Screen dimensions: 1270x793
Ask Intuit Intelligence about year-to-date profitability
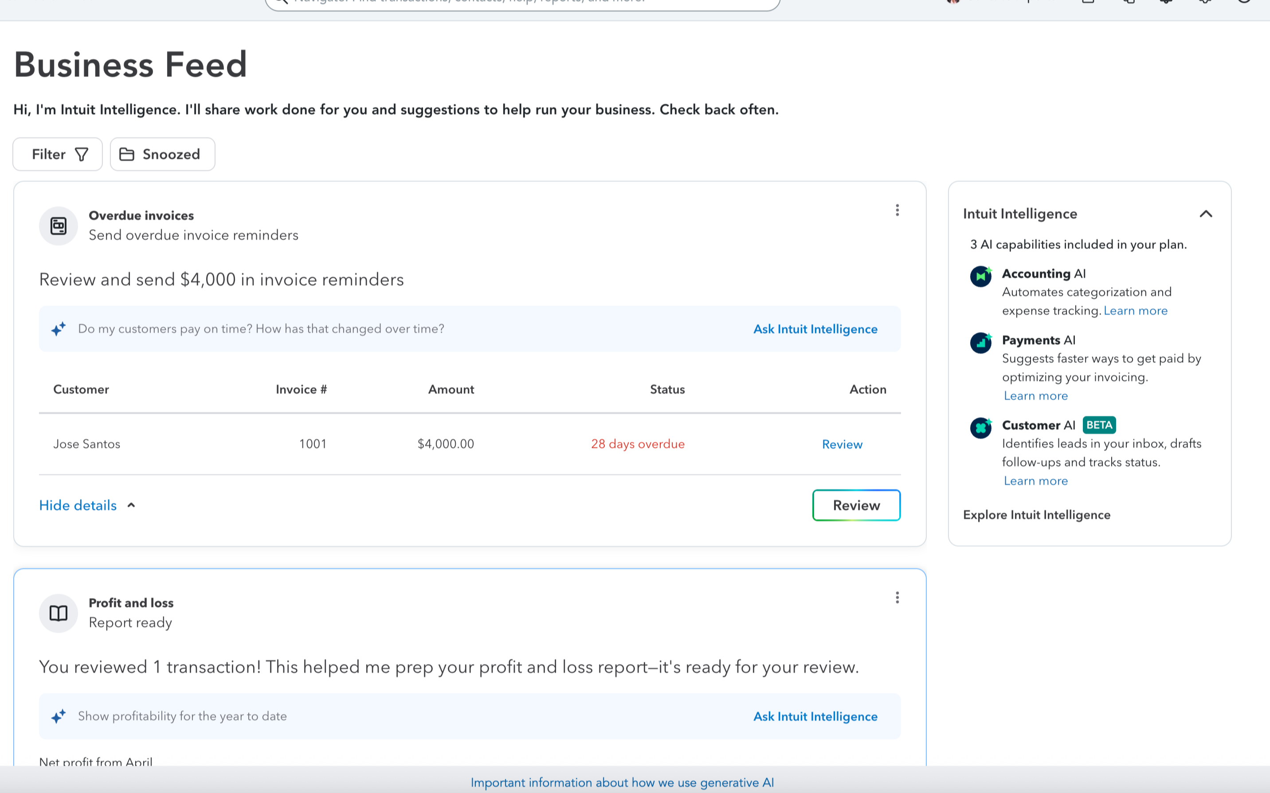point(815,716)
